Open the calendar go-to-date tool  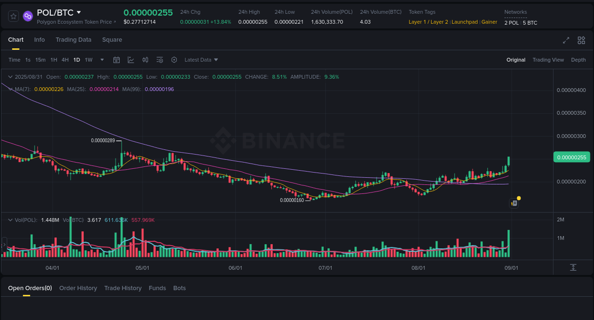pos(116,60)
